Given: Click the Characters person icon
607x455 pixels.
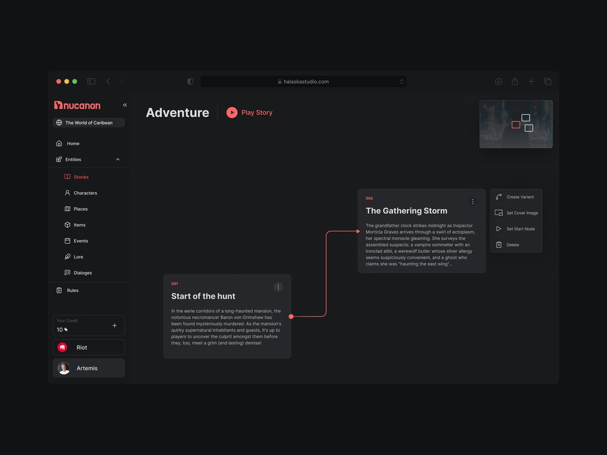Looking at the screenshot, I should [68, 193].
